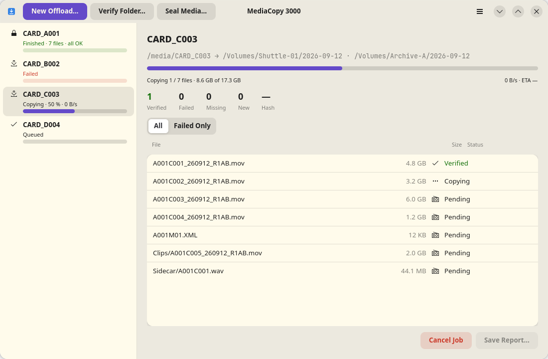
Task: Select the Clips/A001C005_260912_R1AB.mov file row
Action: (x=342, y=253)
